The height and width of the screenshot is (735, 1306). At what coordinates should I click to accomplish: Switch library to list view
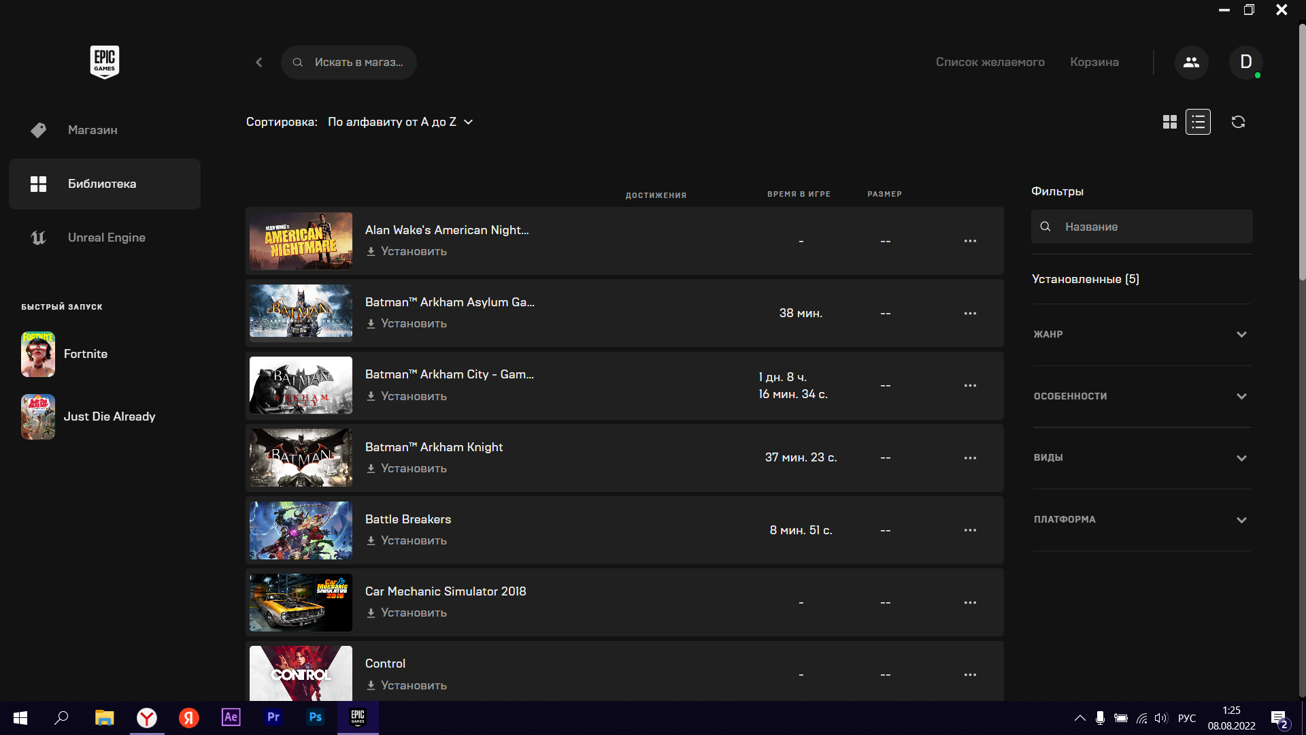(x=1198, y=122)
